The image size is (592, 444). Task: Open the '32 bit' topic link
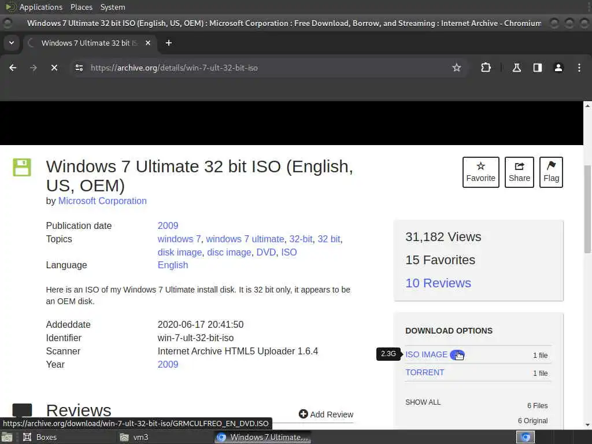[x=329, y=239]
